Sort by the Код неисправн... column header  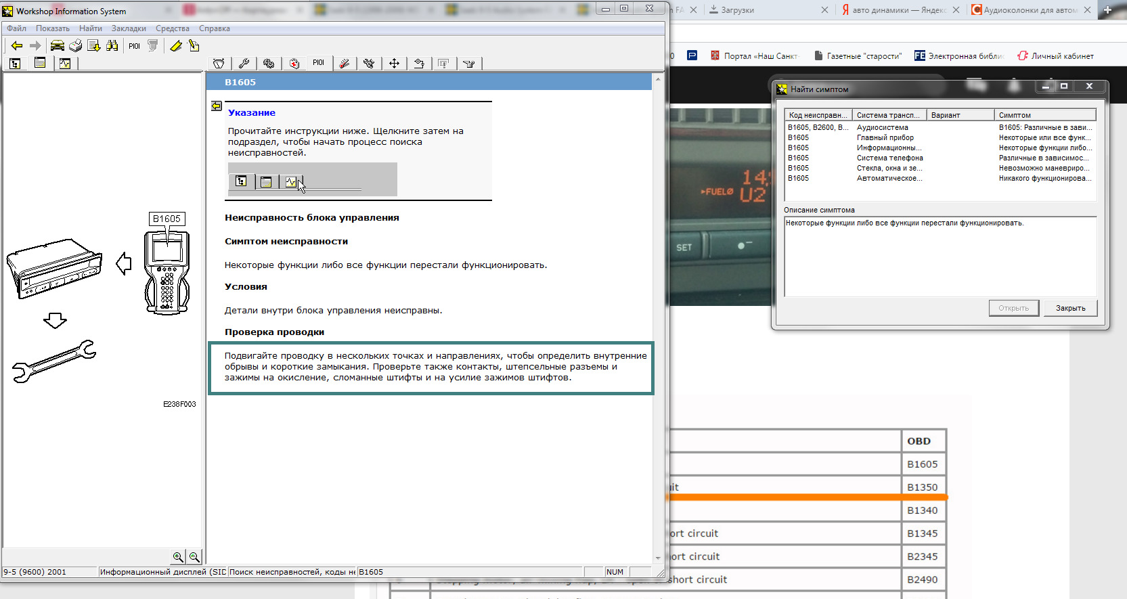[x=818, y=115]
